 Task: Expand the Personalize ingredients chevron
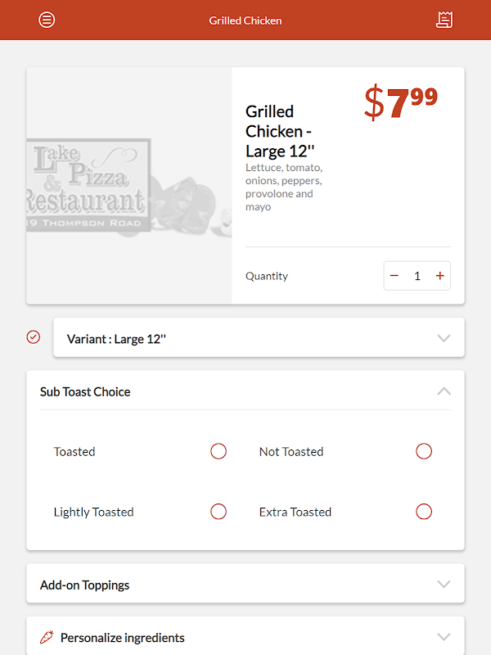coord(444,637)
